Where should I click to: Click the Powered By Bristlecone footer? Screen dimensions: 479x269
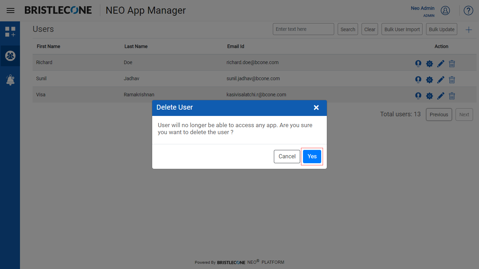239,262
